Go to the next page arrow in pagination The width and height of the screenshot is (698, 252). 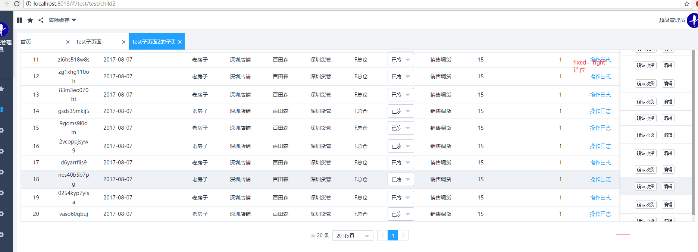(x=403, y=236)
